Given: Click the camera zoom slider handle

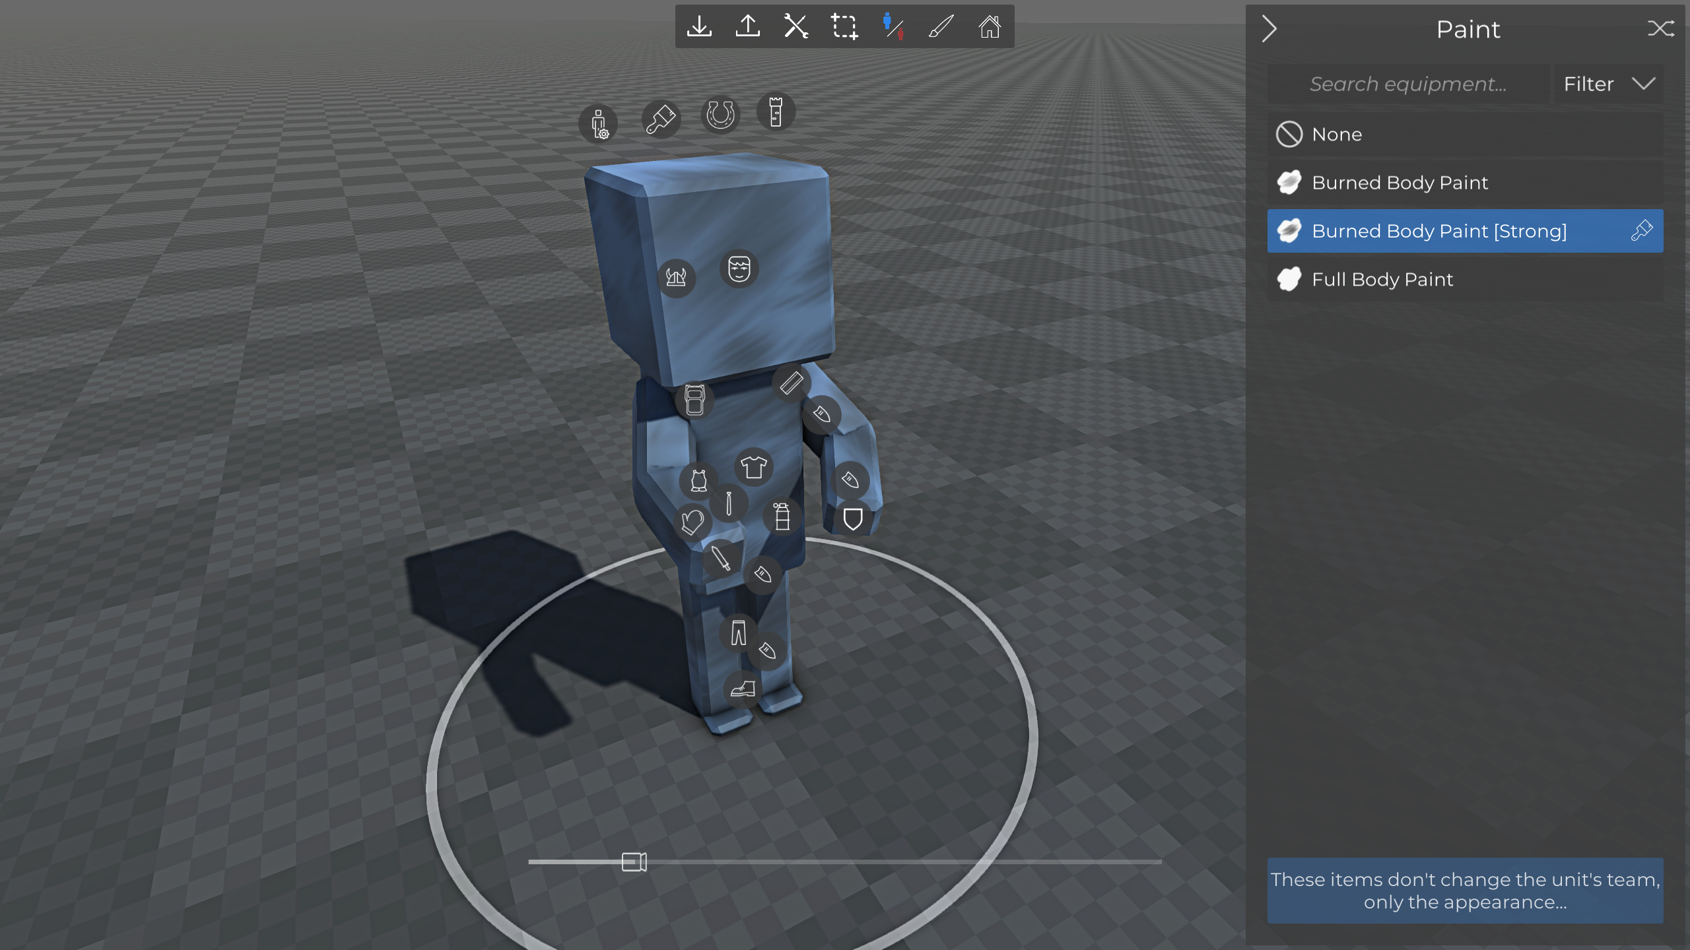Looking at the screenshot, I should point(634,862).
